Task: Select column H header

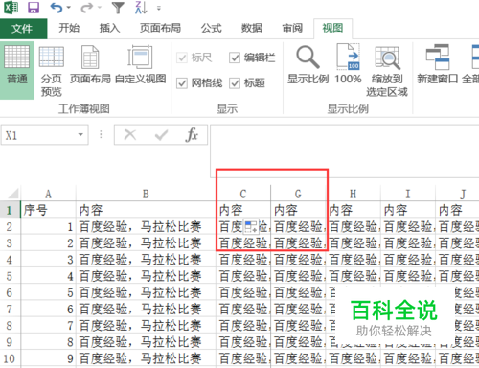Action: coord(354,194)
